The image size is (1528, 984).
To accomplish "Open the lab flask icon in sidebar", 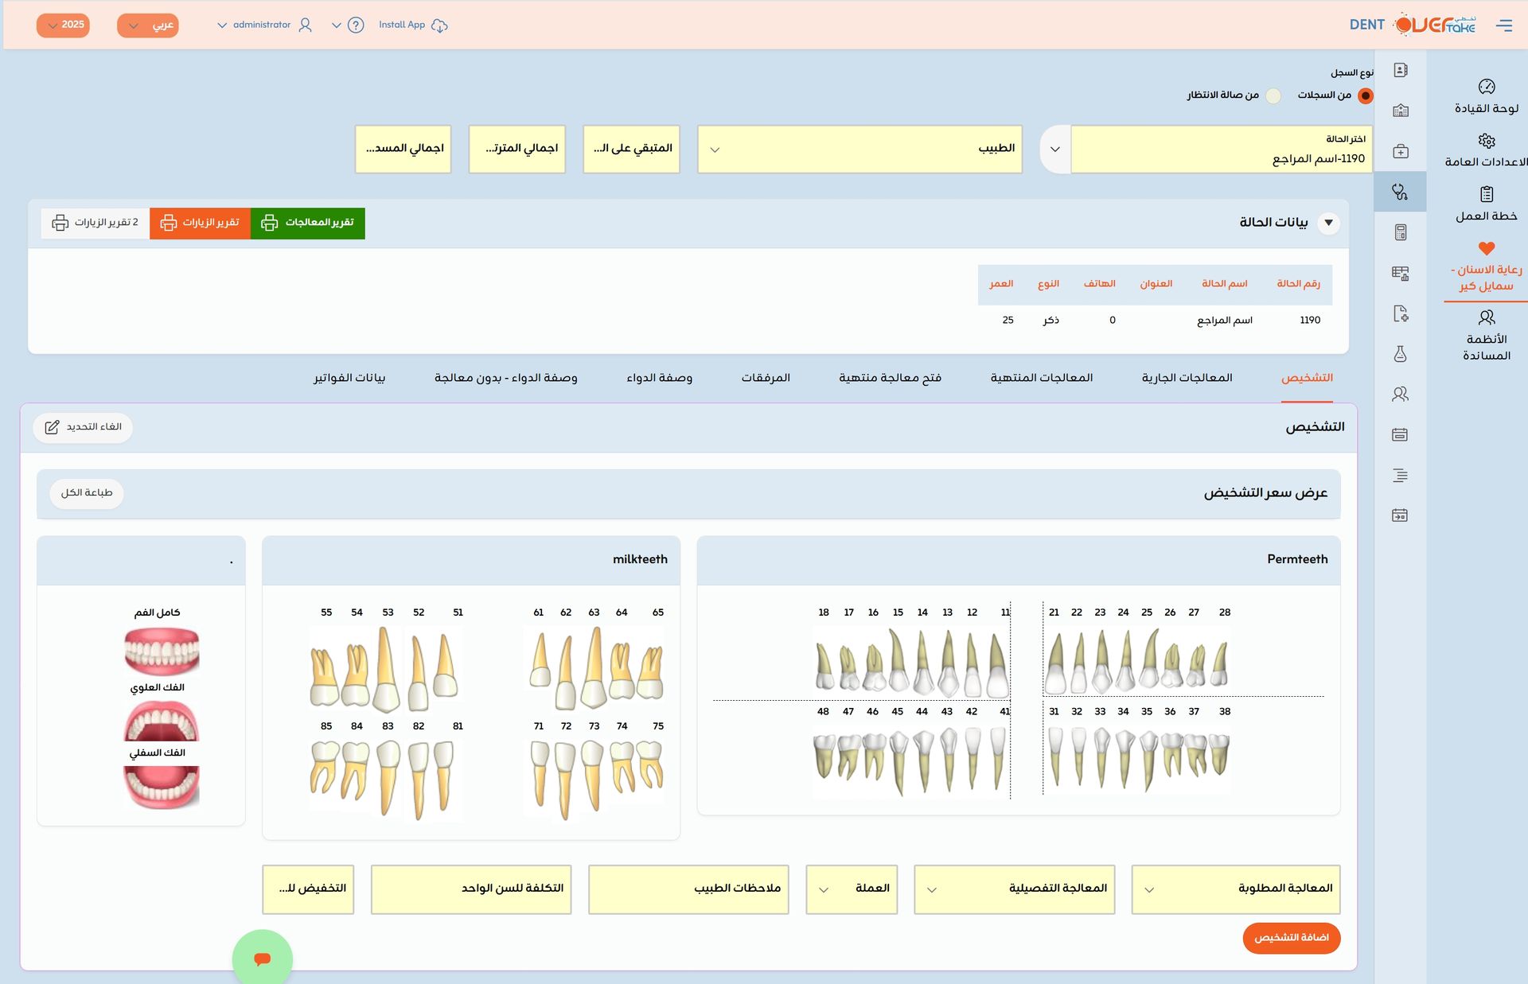I will [1400, 354].
